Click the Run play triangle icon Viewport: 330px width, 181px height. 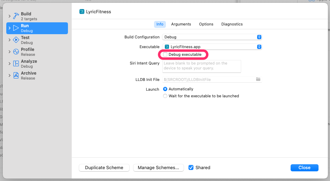click(x=16, y=28)
